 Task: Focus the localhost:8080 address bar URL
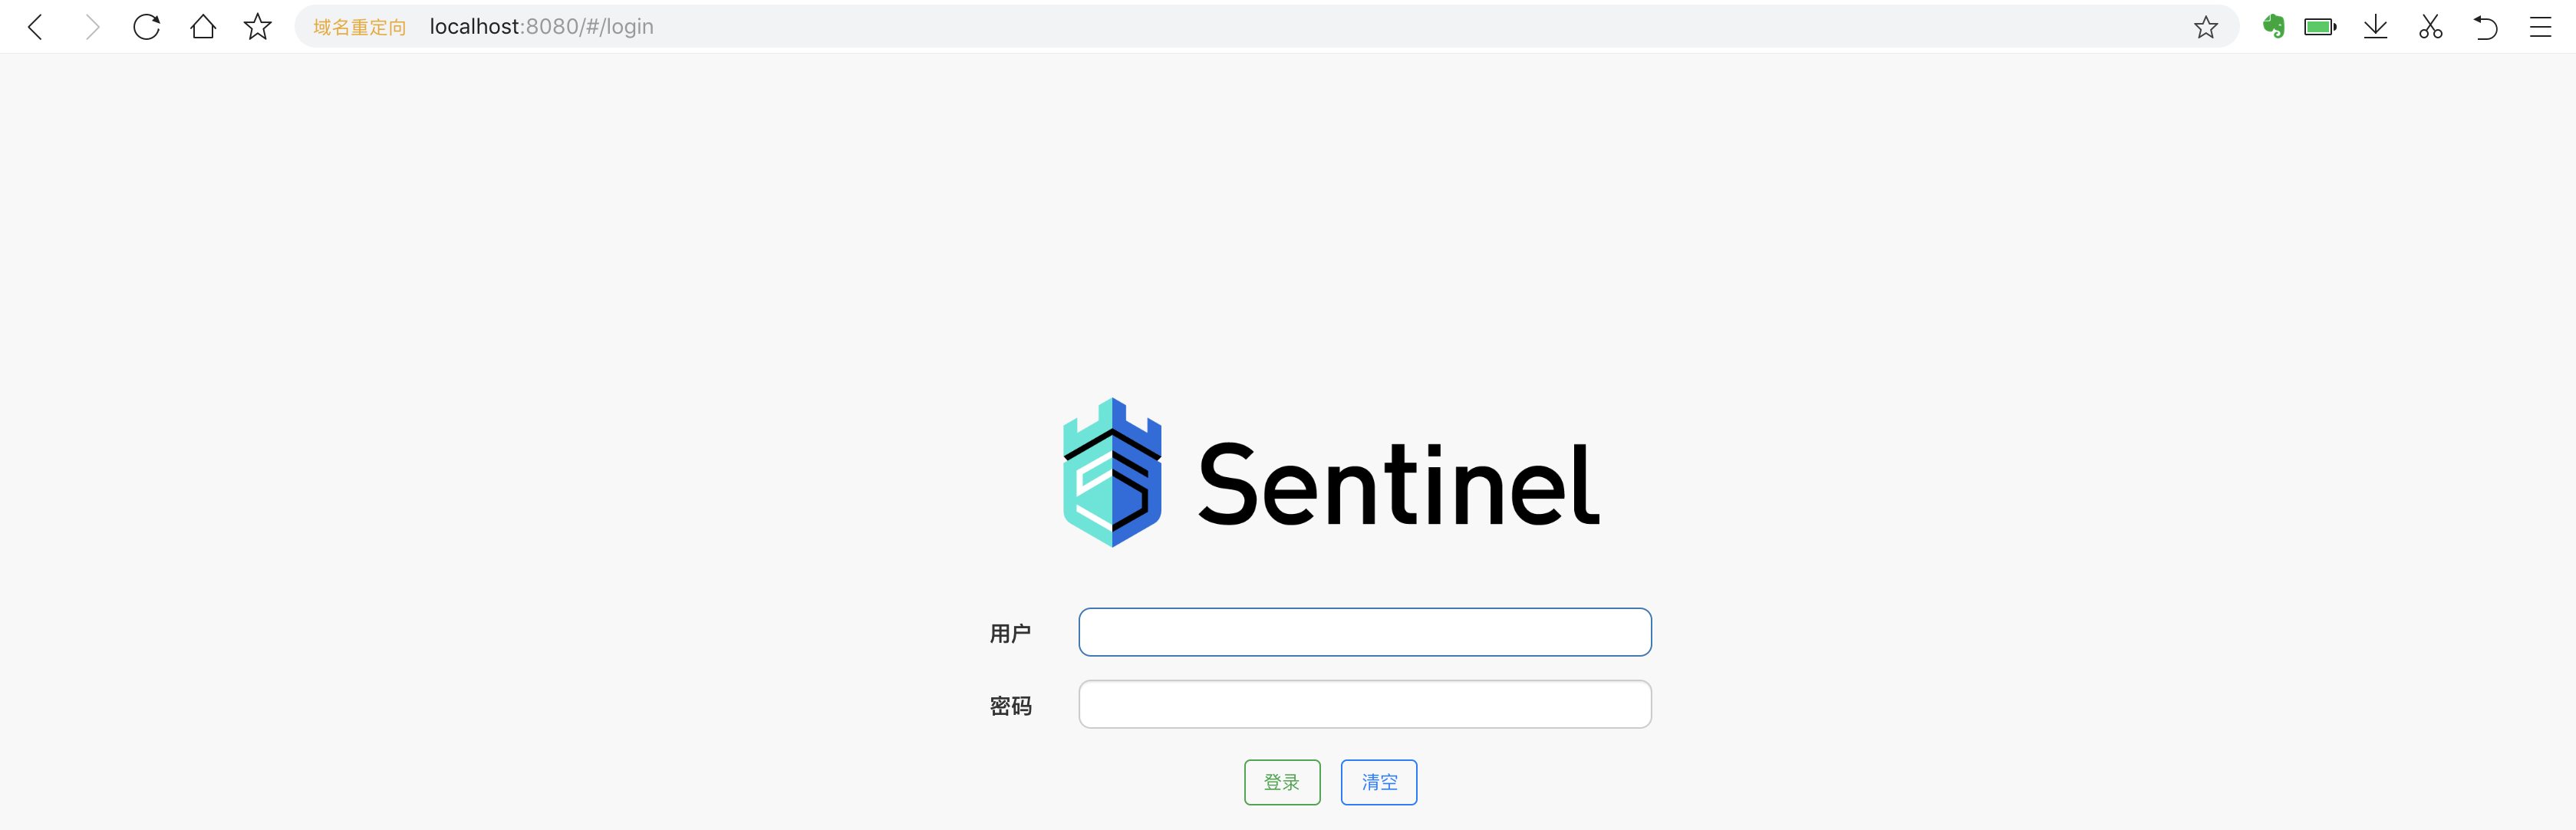pos(541,27)
